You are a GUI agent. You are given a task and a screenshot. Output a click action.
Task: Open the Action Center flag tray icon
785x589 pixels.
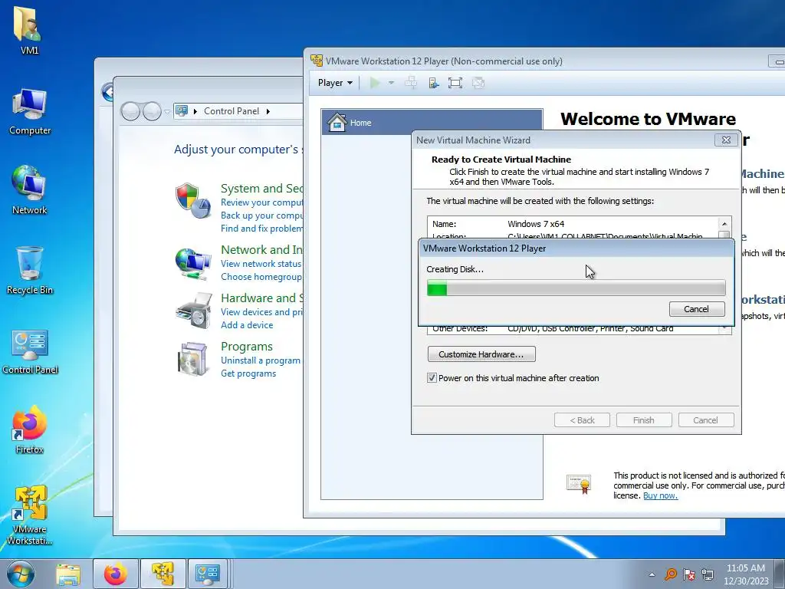click(689, 574)
